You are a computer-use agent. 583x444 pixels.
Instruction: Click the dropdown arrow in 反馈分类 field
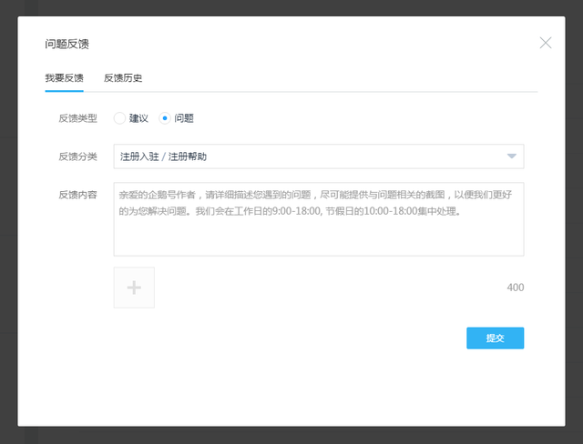[512, 156]
